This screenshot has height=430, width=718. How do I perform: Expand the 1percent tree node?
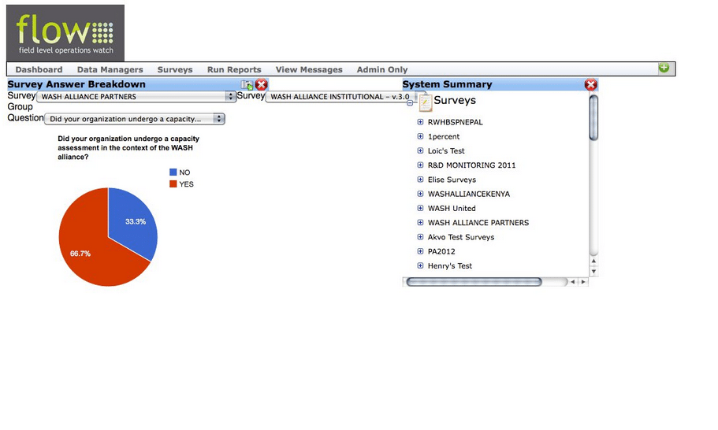[x=420, y=136]
